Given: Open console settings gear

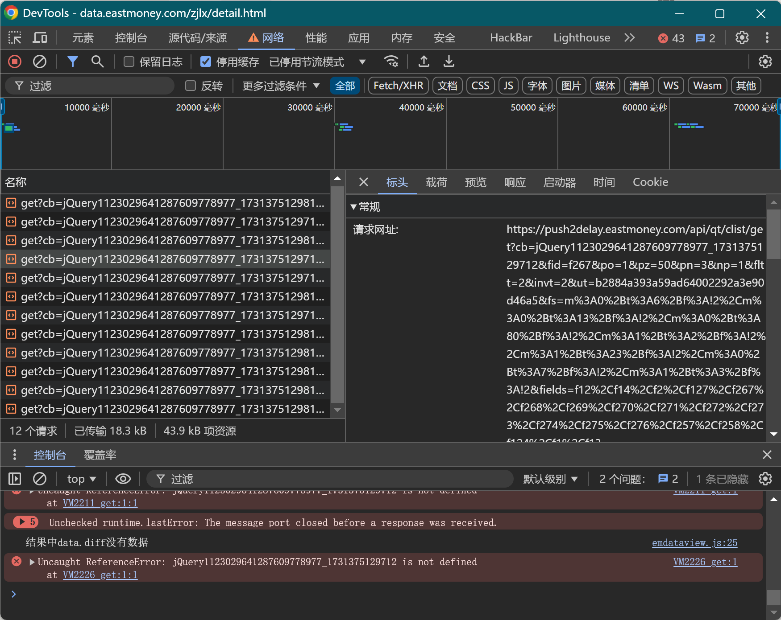Looking at the screenshot, I should (765, 479).
